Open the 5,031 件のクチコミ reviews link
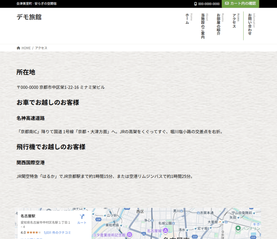The image size is (277, 239). click(x=57, y=233)
